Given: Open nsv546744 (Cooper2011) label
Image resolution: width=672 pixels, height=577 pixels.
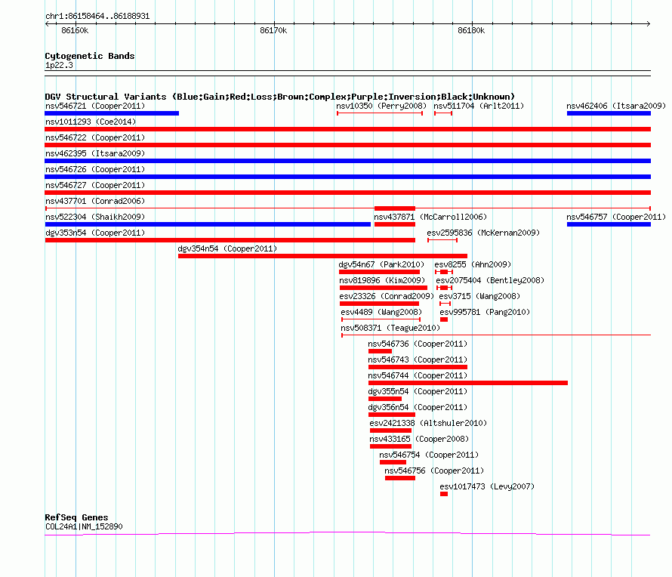Looking at the screenshot, I should coord(418,375).
